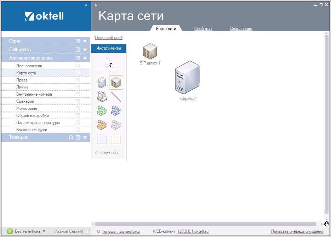Viewport: 331px width, 237px height.
Task: Choose the connection line tool
Action: (116, 97)
